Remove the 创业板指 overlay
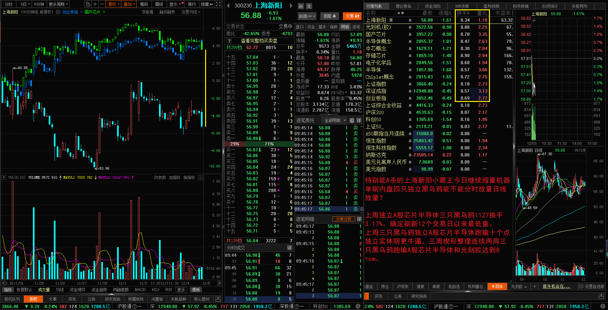The image size is (608, 310). (82, 12)
